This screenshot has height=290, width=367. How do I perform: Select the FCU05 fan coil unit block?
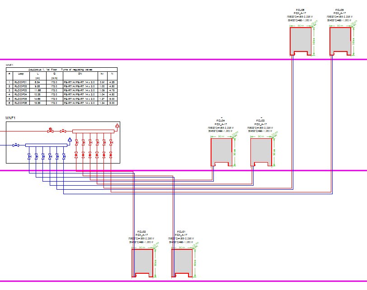(340, 41)
